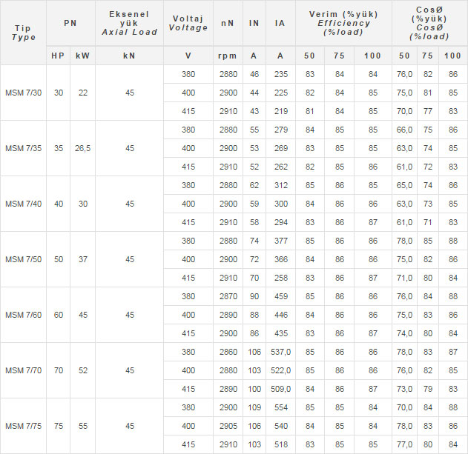Click the MSM 7/40 type cell
The width and height of the screenshot is (468, 454).
click(23, 204)
